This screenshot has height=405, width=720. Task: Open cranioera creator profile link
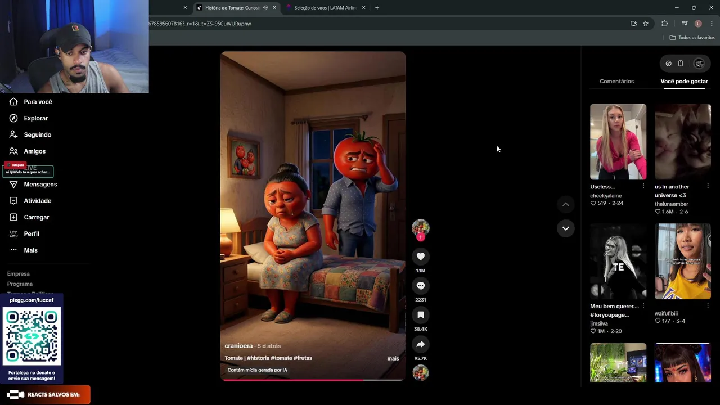click(x=238, y=346)
